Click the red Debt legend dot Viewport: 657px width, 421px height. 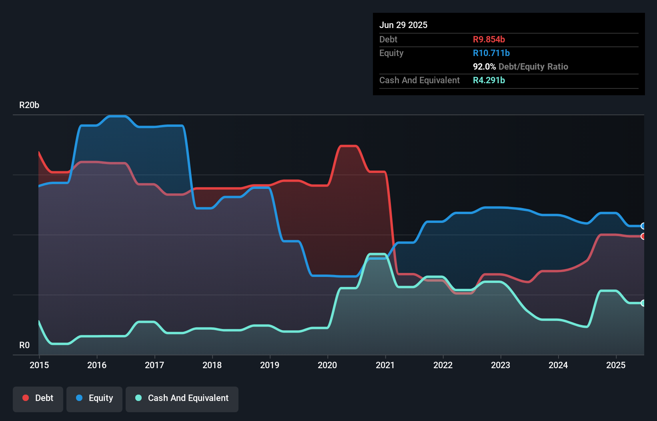26,398
